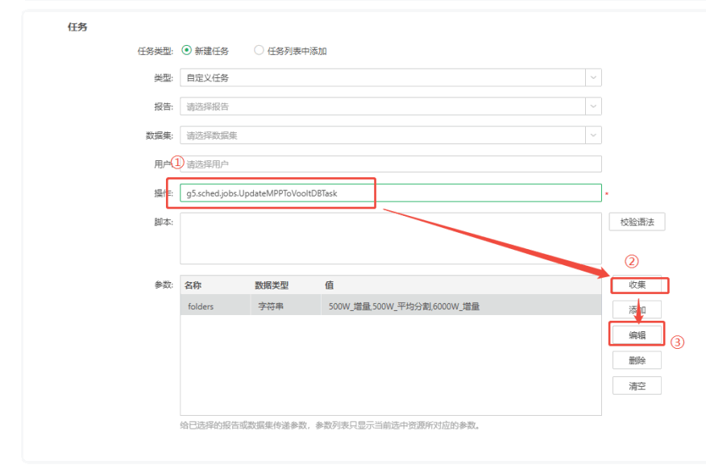The width and height of the screenshot is (706, 469).
Task: Select the 新建任务 radio button
Action: (187, 51)
